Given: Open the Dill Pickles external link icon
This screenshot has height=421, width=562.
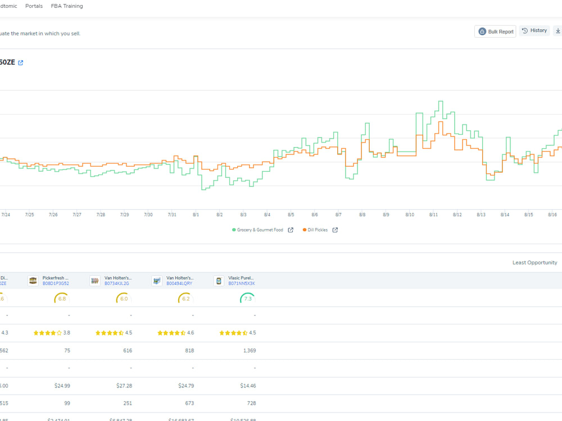Looking at the screenshot, I should pyautogui.click(x=335, y=230).
